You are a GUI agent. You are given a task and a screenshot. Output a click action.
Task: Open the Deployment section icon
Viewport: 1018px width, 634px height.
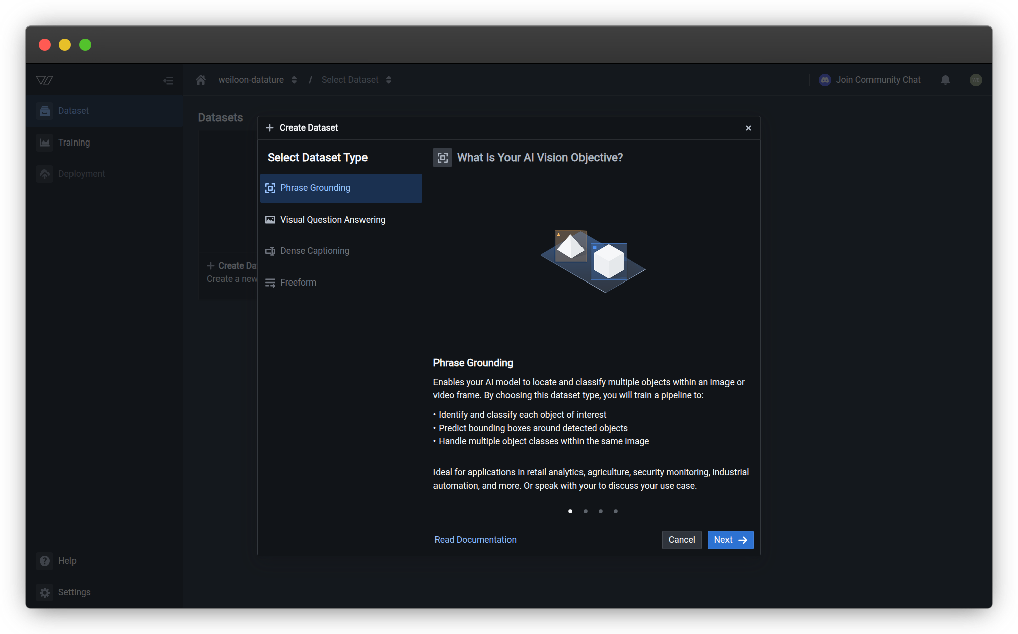click(x=45, y=173)
